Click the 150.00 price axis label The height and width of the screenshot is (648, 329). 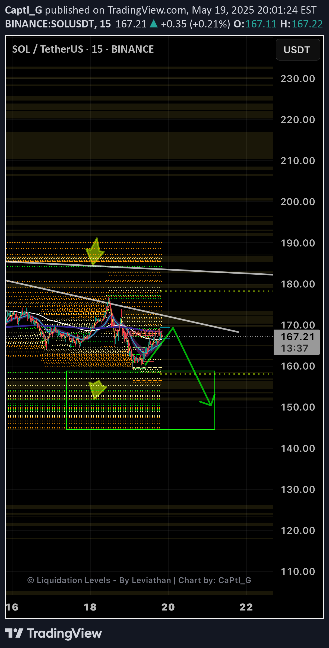point(298,407)
